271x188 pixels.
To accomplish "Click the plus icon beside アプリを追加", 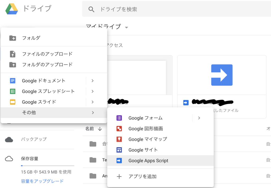I will click(119, 176).
